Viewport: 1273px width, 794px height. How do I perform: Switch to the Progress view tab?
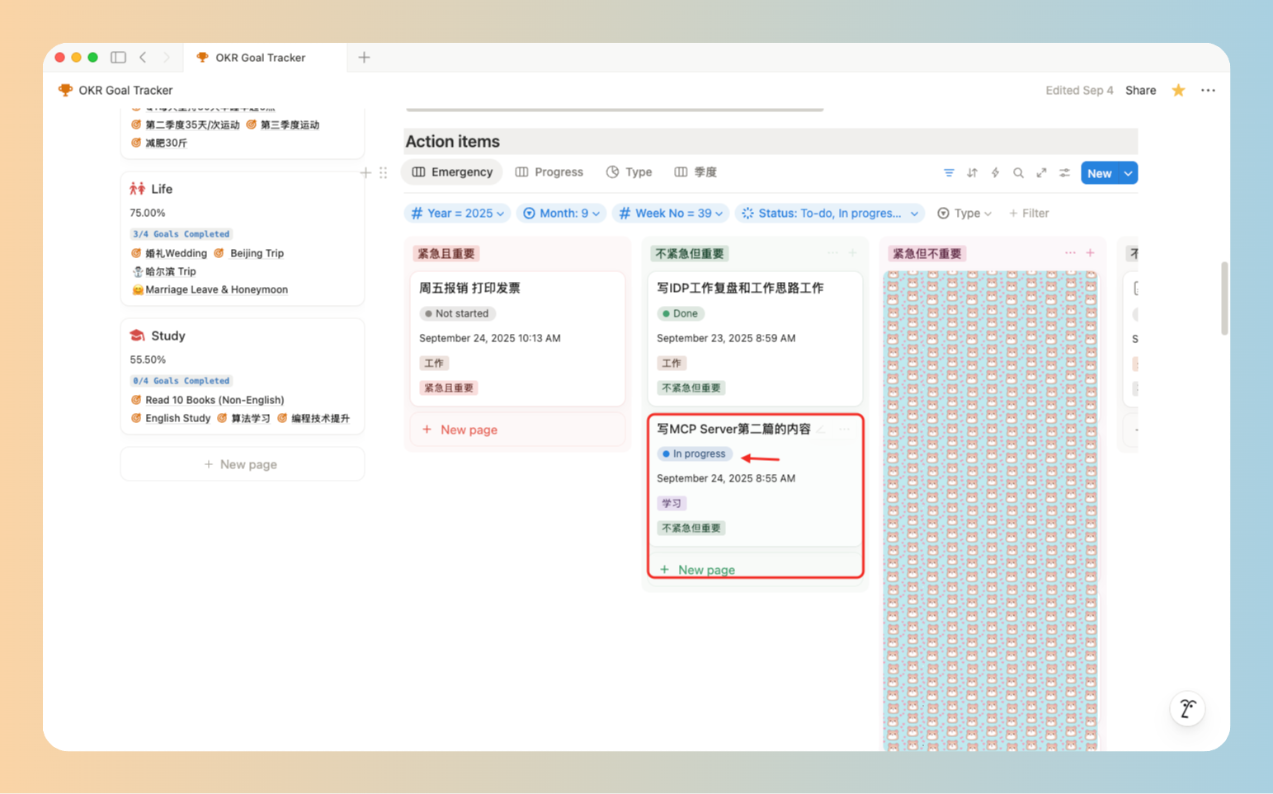(549, 172)
